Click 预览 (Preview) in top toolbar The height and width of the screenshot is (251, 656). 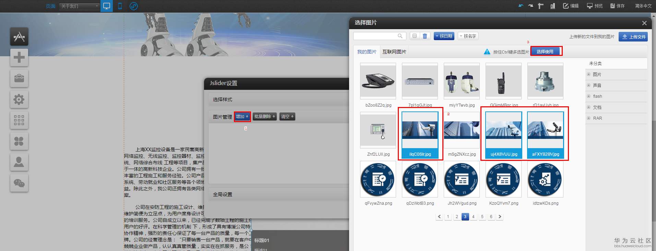coord(595,6)
